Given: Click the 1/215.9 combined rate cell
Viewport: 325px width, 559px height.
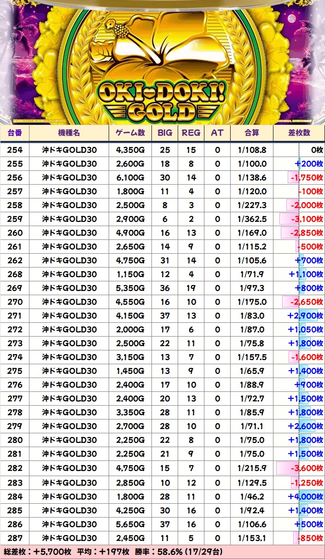Looking at the screenshot, I should pos(252,469).
